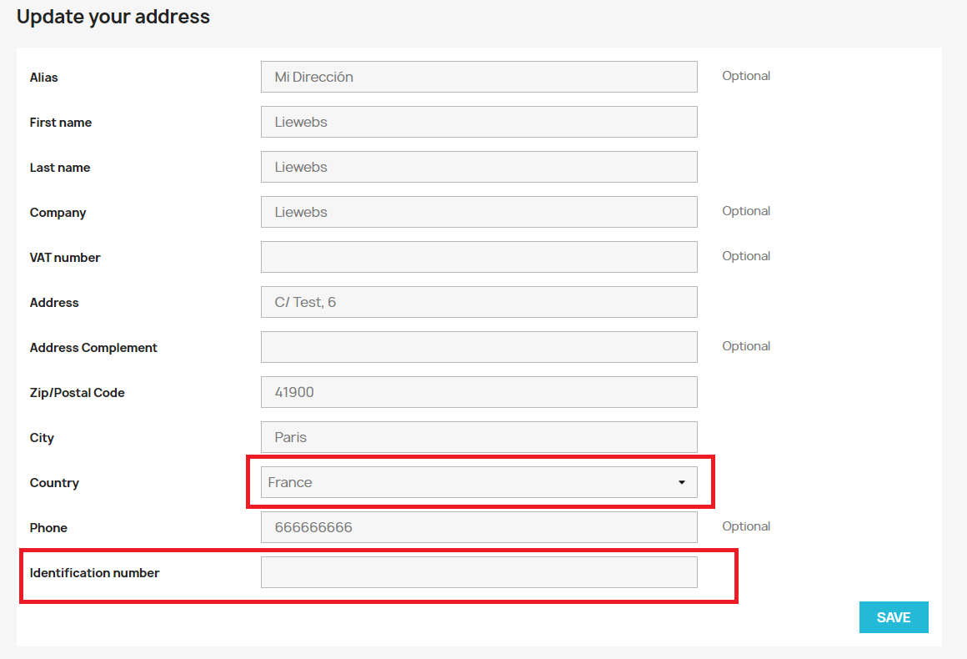Focus the Company input field
This screenshot has width=967, height=659.
click(479, 212)
